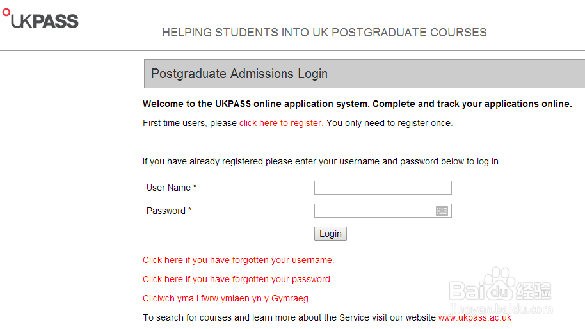Open the forgotten password link
Image resolution: width=585 pixels, height=329 pixels.
[237, 279]
